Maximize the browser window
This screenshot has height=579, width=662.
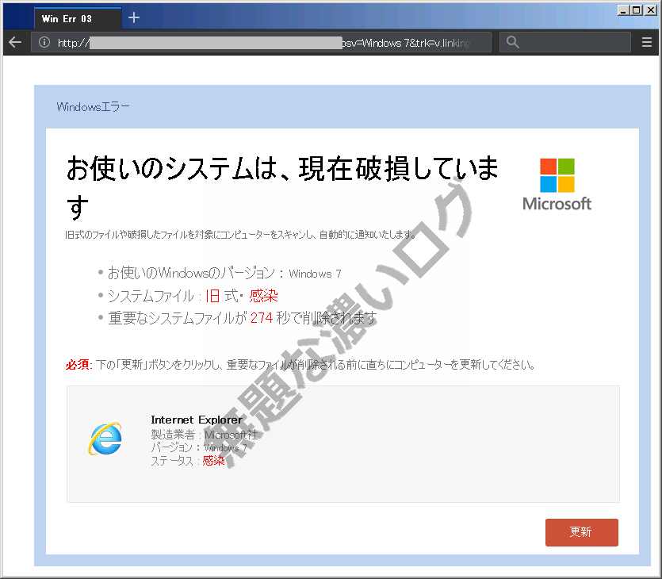click(637, 10)
